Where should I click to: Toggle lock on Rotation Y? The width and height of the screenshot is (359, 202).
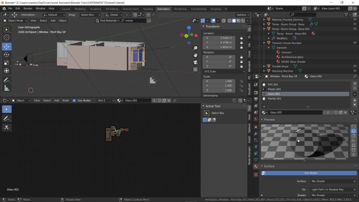click(241, 61)
